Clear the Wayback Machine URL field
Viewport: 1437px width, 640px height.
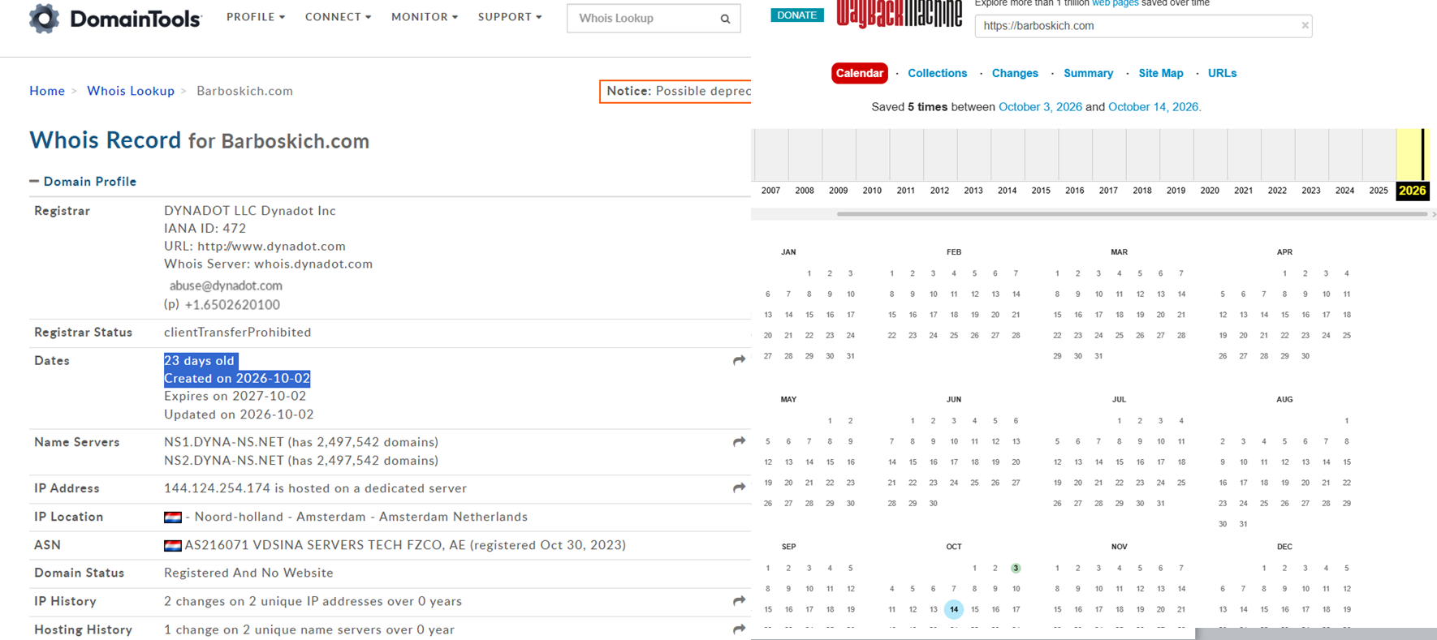1305,25
